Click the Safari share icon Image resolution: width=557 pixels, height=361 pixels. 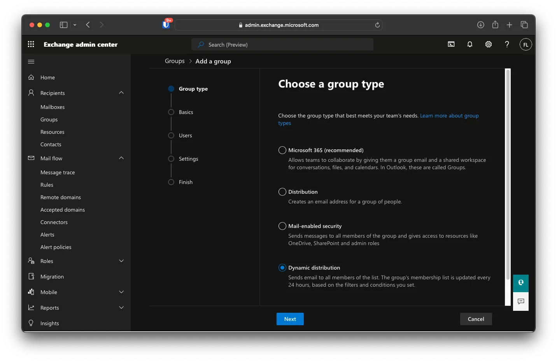click(495, 25)
